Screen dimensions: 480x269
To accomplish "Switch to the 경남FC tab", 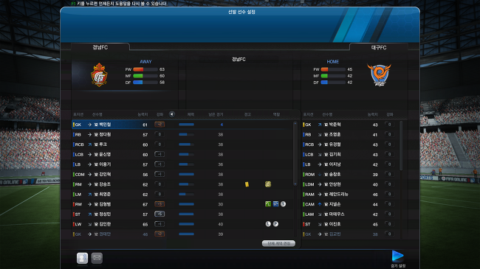I will 100,47.
